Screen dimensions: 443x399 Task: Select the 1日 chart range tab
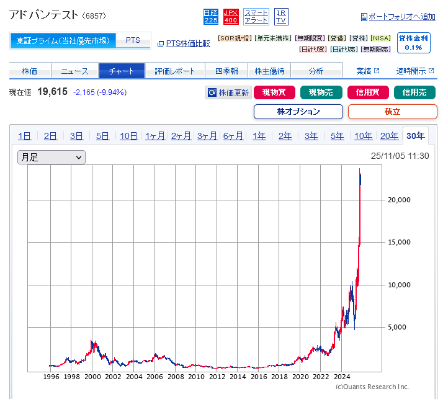24,136
